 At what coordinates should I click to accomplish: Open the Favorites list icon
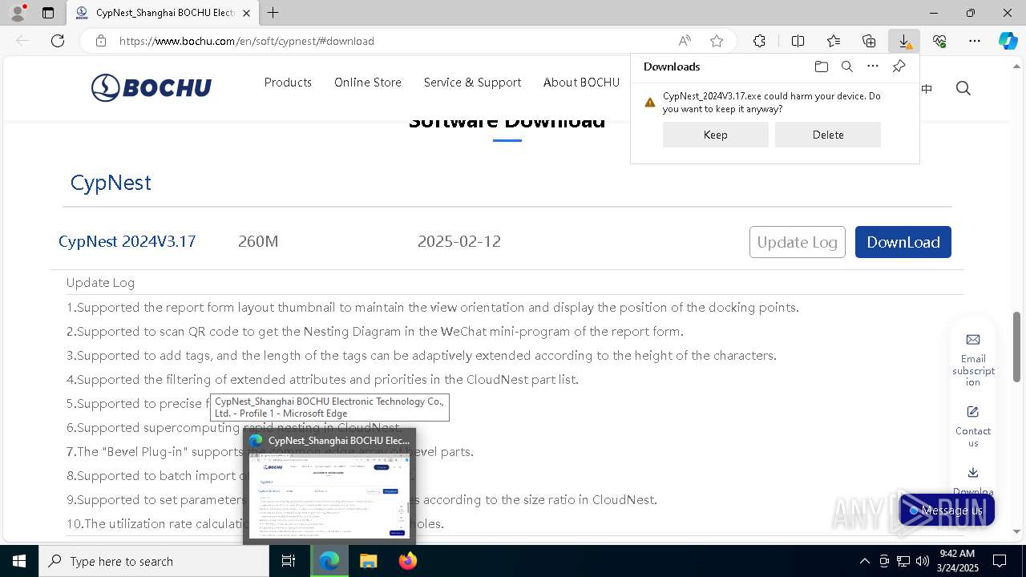coord(834,41)
